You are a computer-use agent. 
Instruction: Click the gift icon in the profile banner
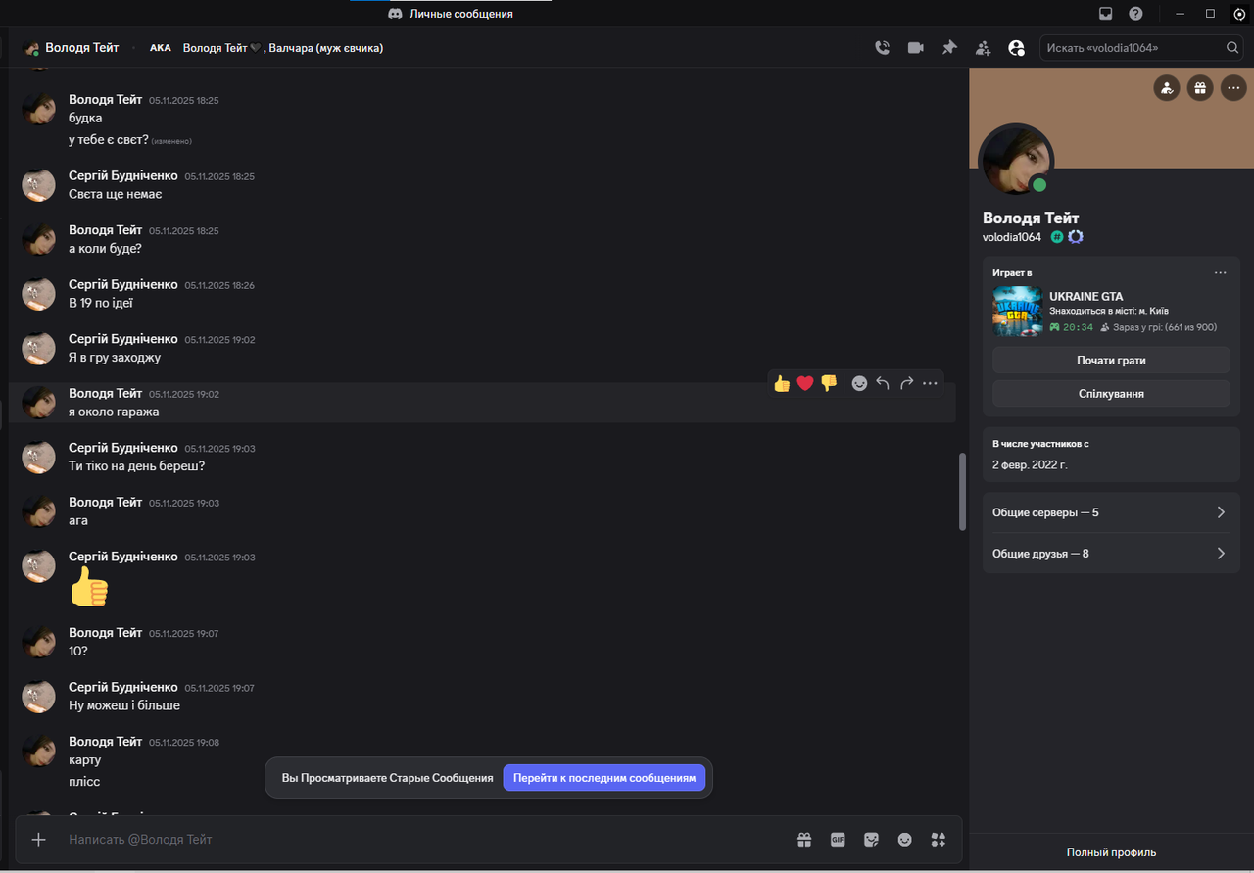coord(1200,88)
